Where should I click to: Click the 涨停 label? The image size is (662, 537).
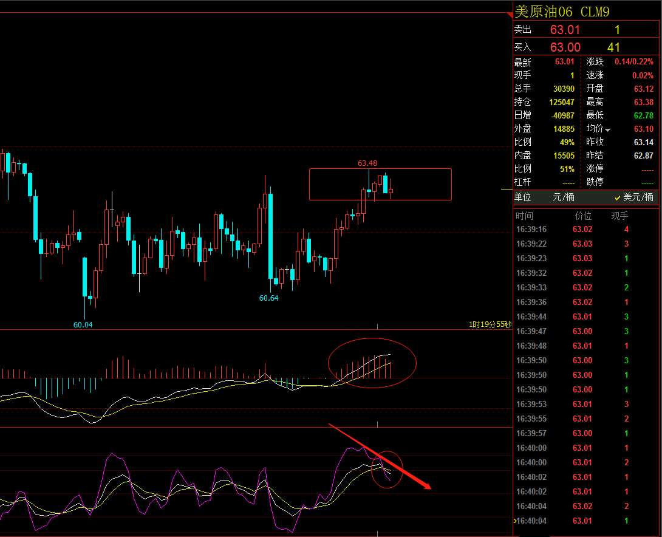(x=595, y=168)
